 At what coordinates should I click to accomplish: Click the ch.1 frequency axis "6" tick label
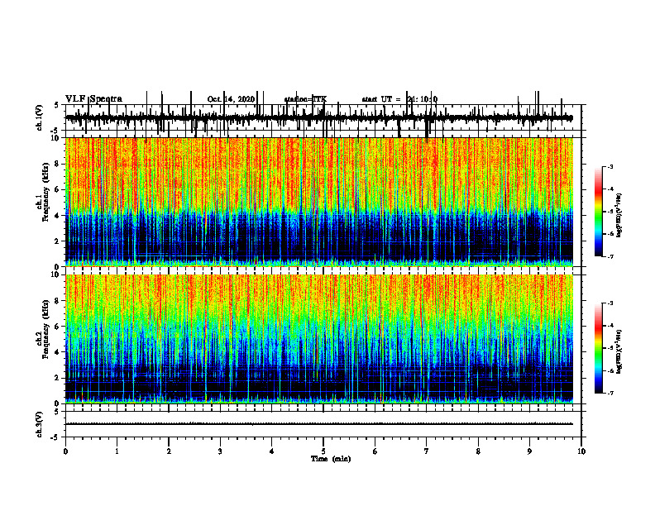[x=57, y=189]
